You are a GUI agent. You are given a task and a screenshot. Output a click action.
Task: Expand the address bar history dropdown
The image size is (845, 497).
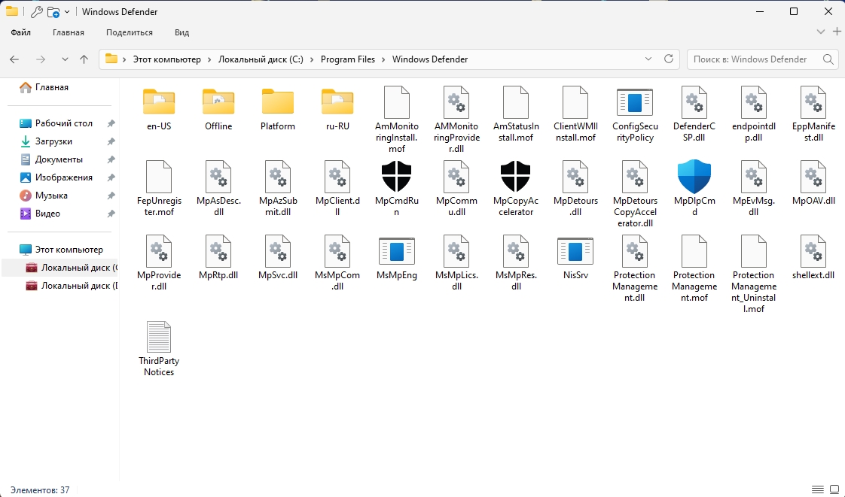pyautogui.click(x=648, y=59)
